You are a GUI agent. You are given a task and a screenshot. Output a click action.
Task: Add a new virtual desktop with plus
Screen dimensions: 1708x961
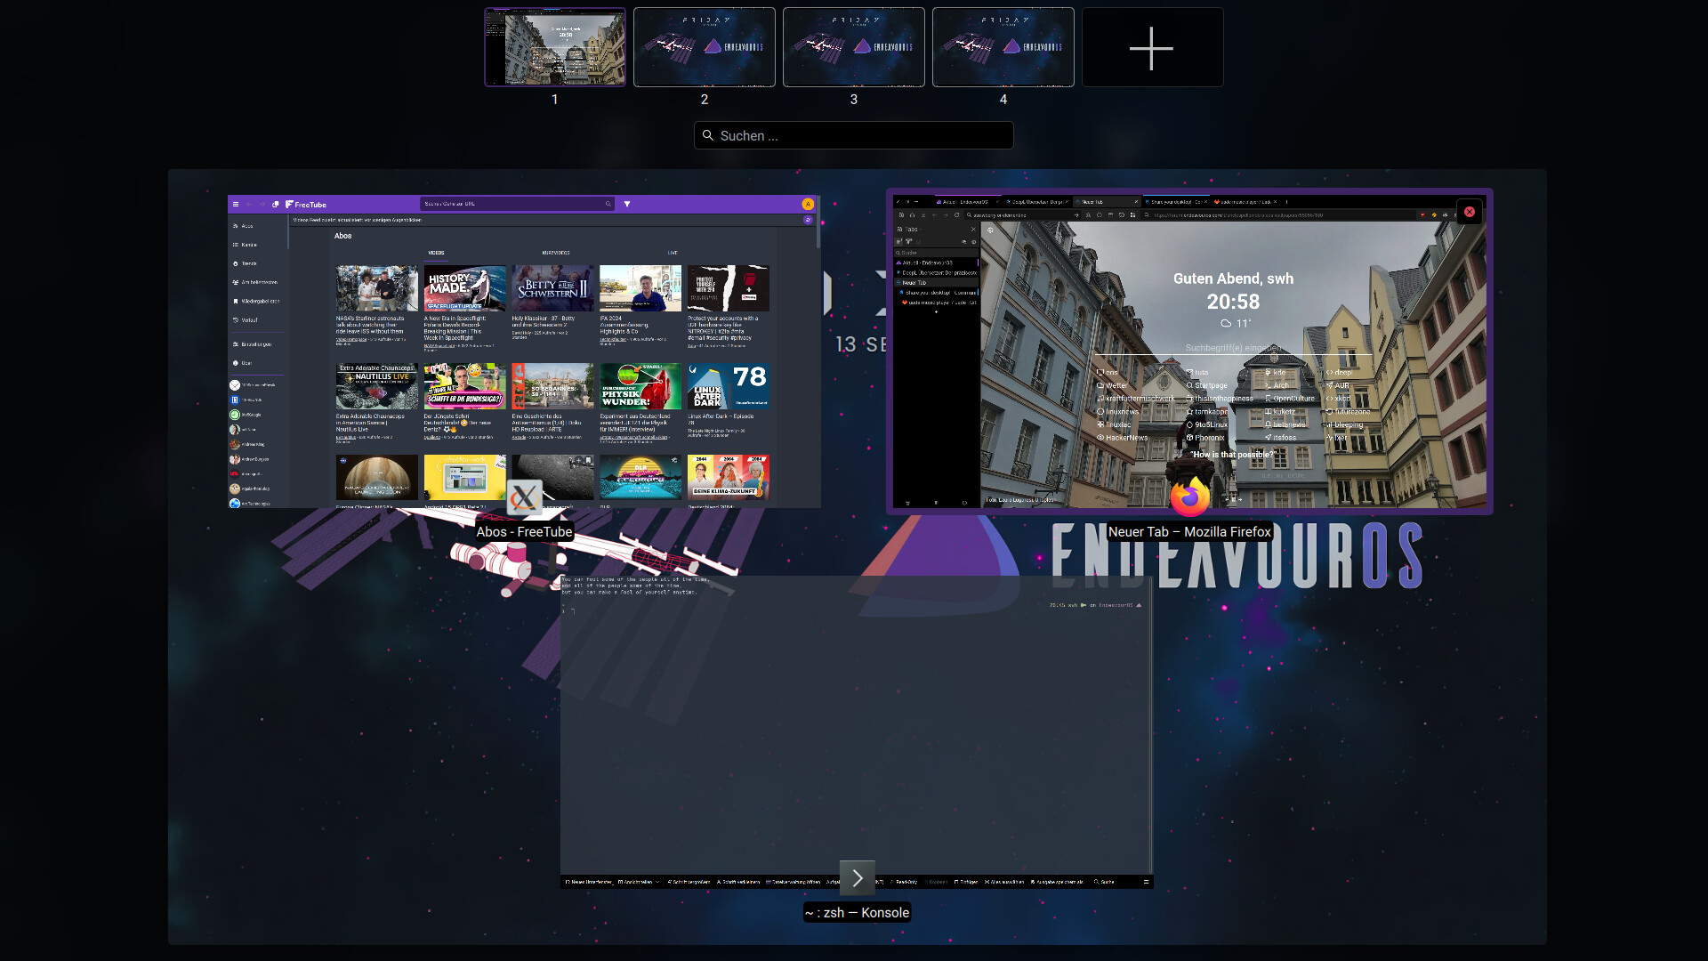(1152, 48)
